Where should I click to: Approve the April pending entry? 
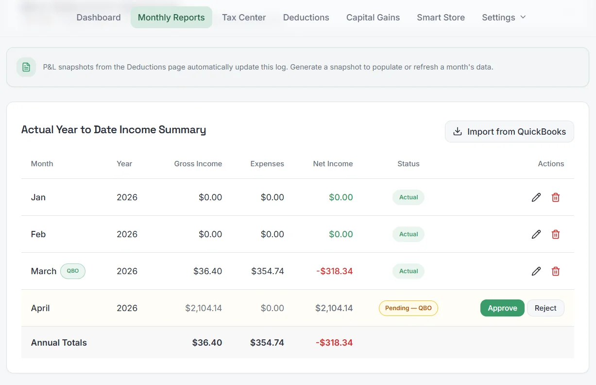(x=502, y=308)
